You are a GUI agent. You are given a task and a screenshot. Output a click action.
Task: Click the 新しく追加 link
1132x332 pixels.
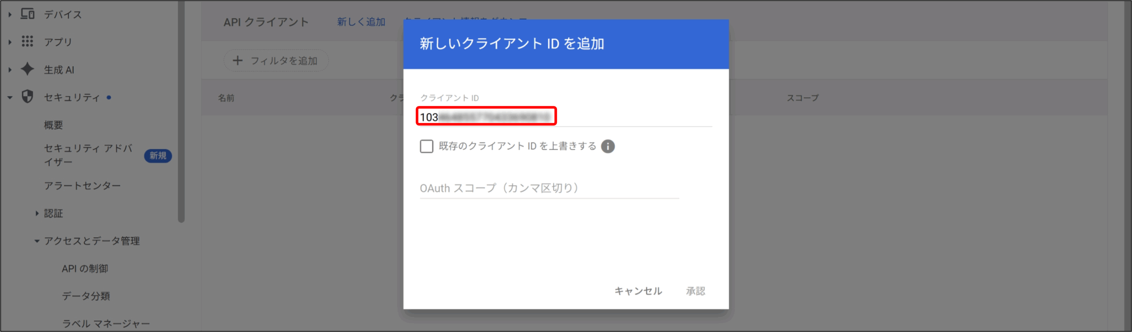tap(361, 22)
